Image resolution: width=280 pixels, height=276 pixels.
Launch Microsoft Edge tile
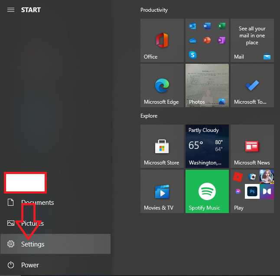pyautogui.click(x=162, y=85)
